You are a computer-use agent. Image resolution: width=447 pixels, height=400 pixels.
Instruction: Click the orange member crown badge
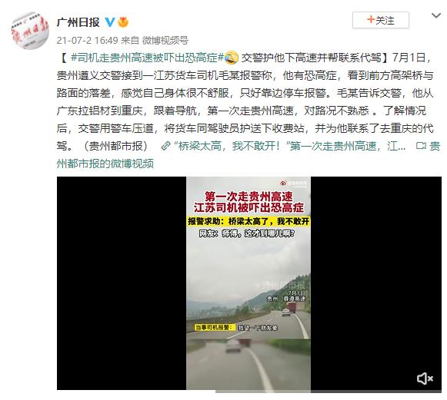point(123,22)
